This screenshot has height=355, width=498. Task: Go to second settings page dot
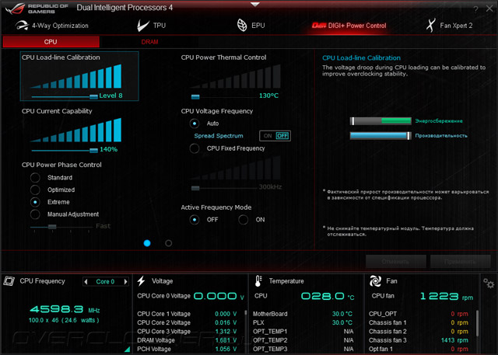point(169,243)
